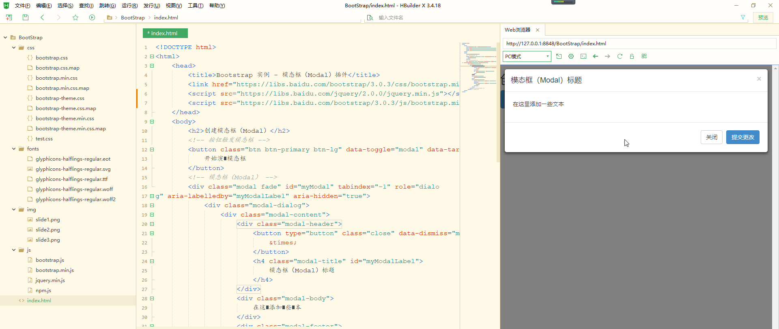779x329 pixels.
Task: Click the BootStrap breadcrumb link
Action: click(x=133, y=18)
